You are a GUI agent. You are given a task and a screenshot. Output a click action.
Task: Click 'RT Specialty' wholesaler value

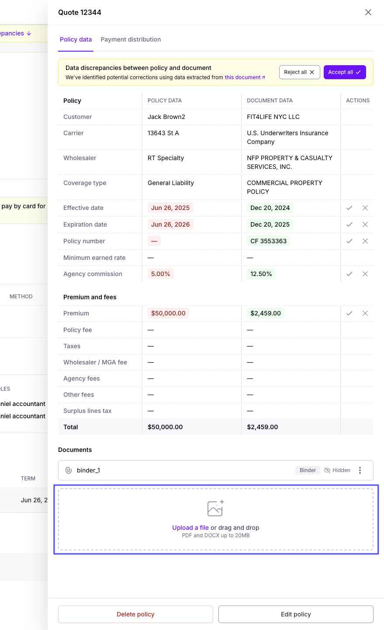click(x=166, y=158)
